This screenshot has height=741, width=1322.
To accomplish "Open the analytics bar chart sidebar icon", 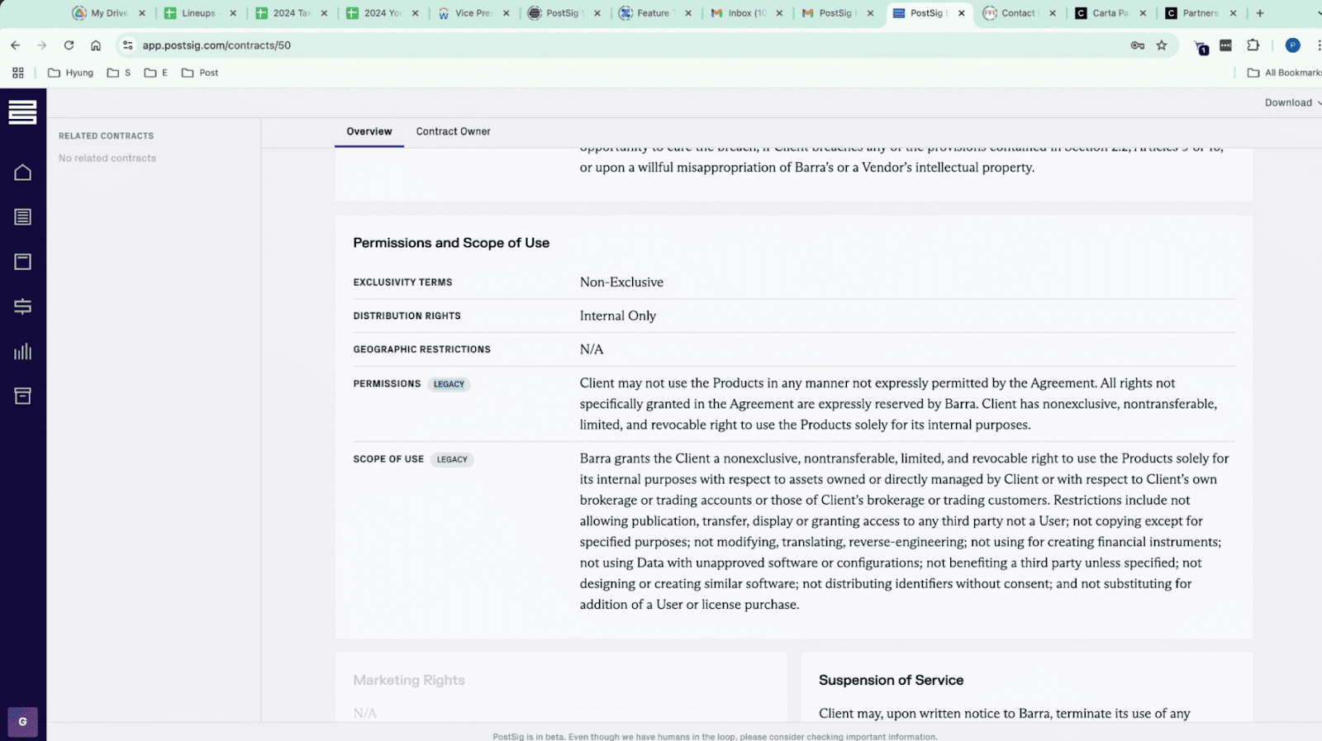I will (x=22, y=352).
